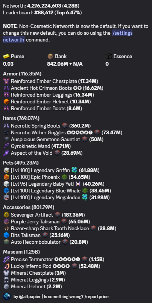Screen dimensions: 152x303
Task: Click the Lucky Inferno Rod icon
Action: (6, 266)
